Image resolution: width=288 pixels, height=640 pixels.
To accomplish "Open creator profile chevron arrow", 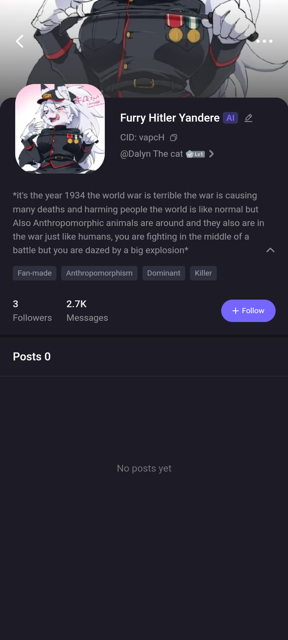I will pos(212,154).
